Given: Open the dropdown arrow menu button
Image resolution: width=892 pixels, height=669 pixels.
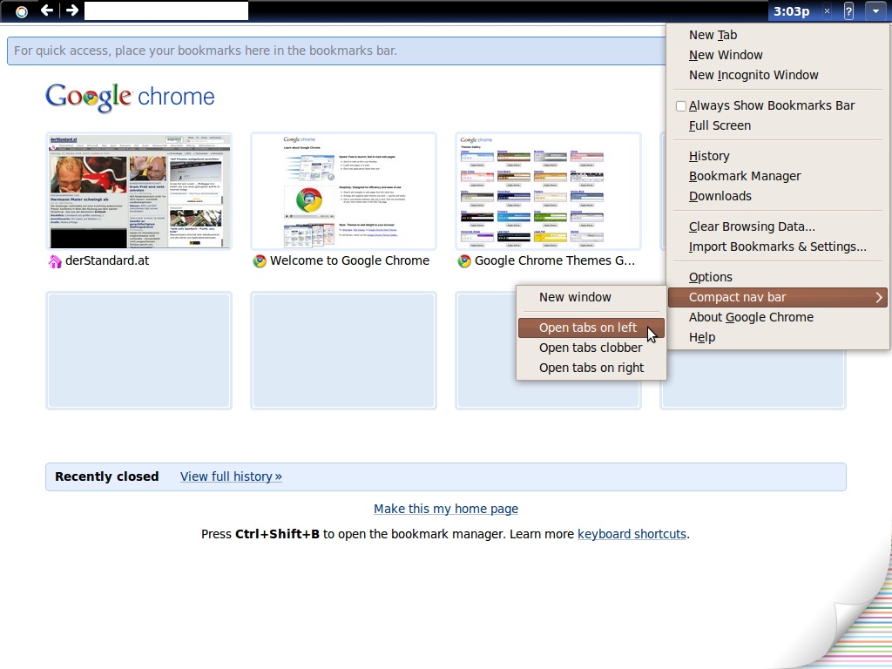Looking at the screenshot, I should tap(875, 10).
